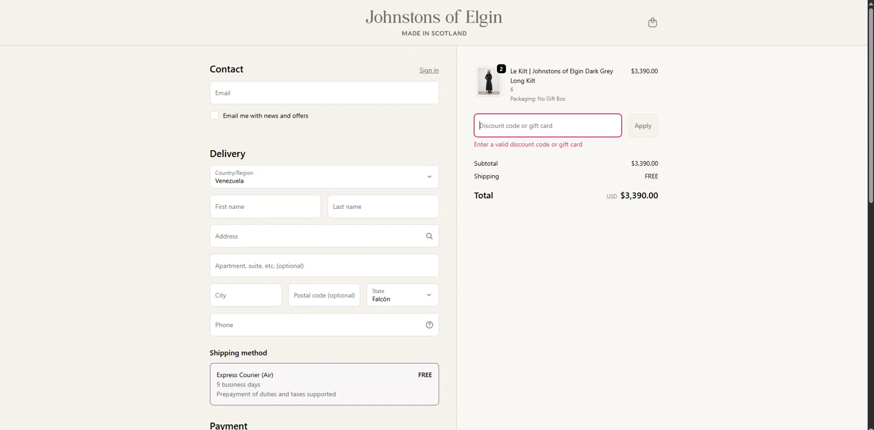Image resolution: width=874 pixels, height=430 pixels.
Task: Click the Discount code or gift card field
Action: tap(548, 126)
